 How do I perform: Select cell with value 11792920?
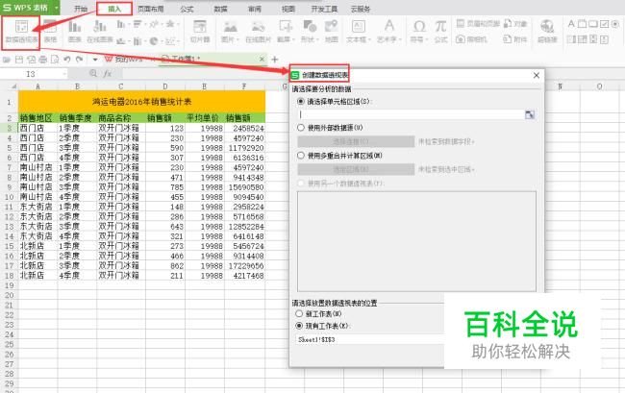tap(245, 148)
